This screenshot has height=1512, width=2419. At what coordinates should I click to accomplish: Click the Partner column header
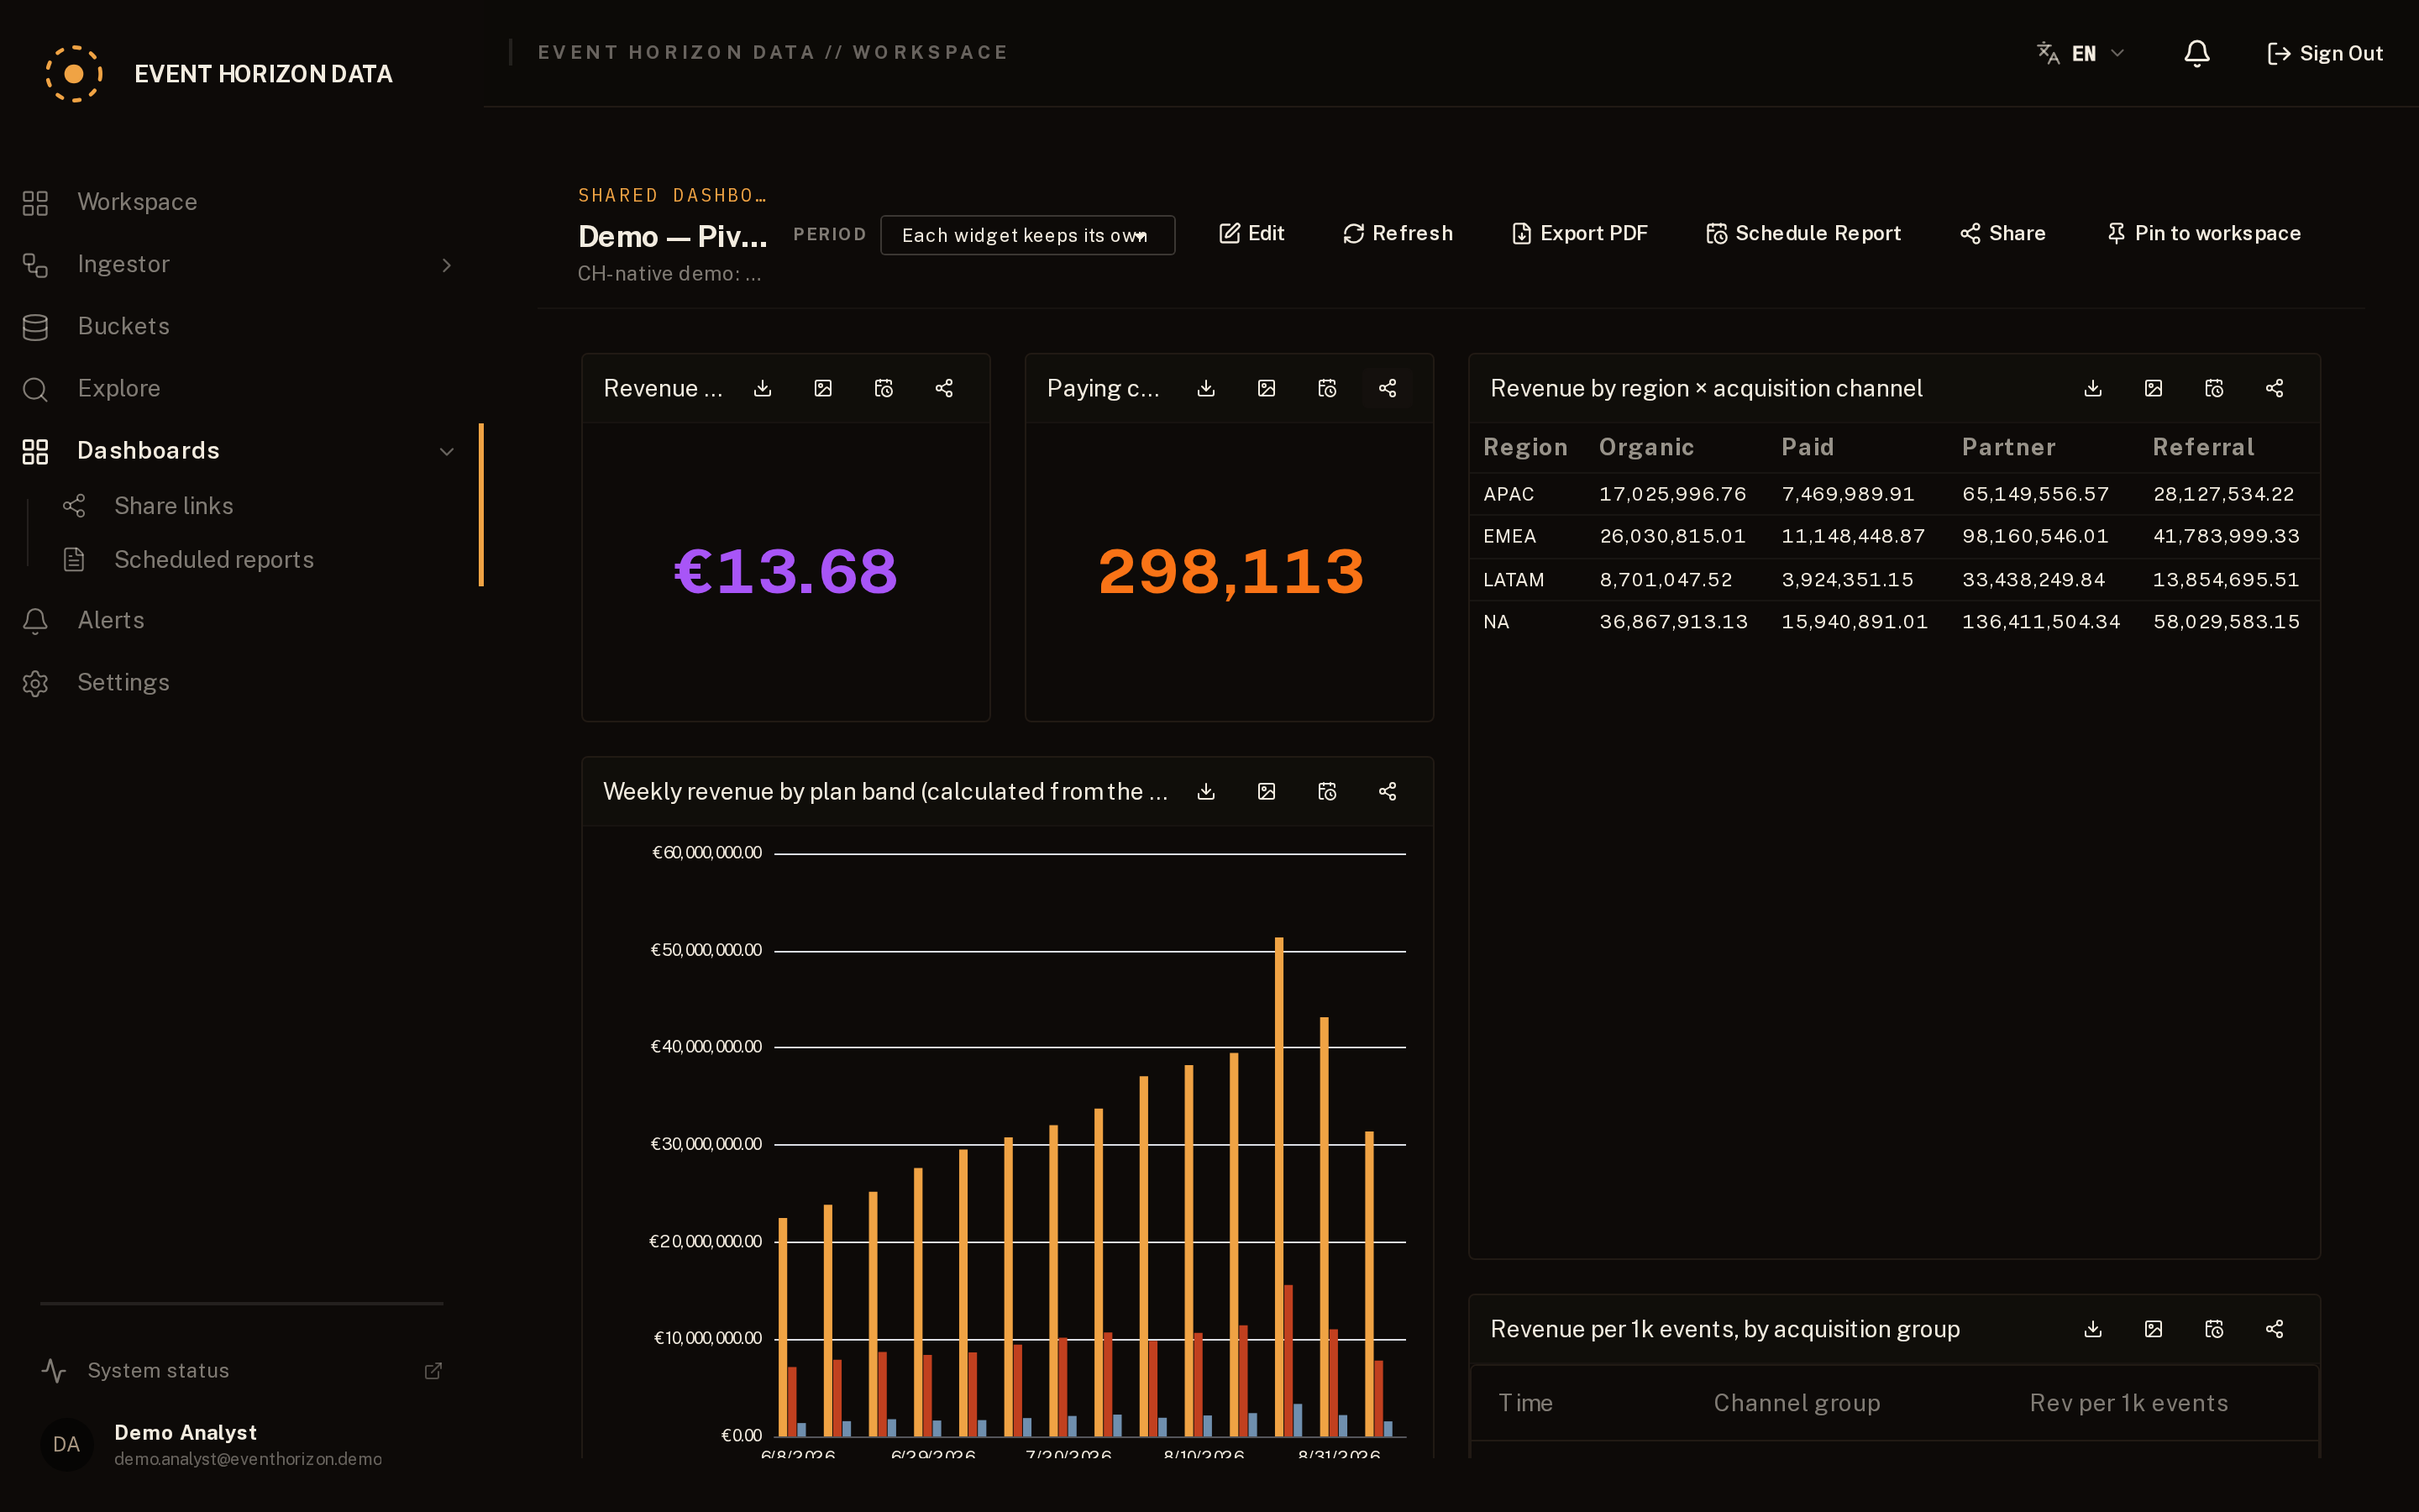(x=2008, y=447)
